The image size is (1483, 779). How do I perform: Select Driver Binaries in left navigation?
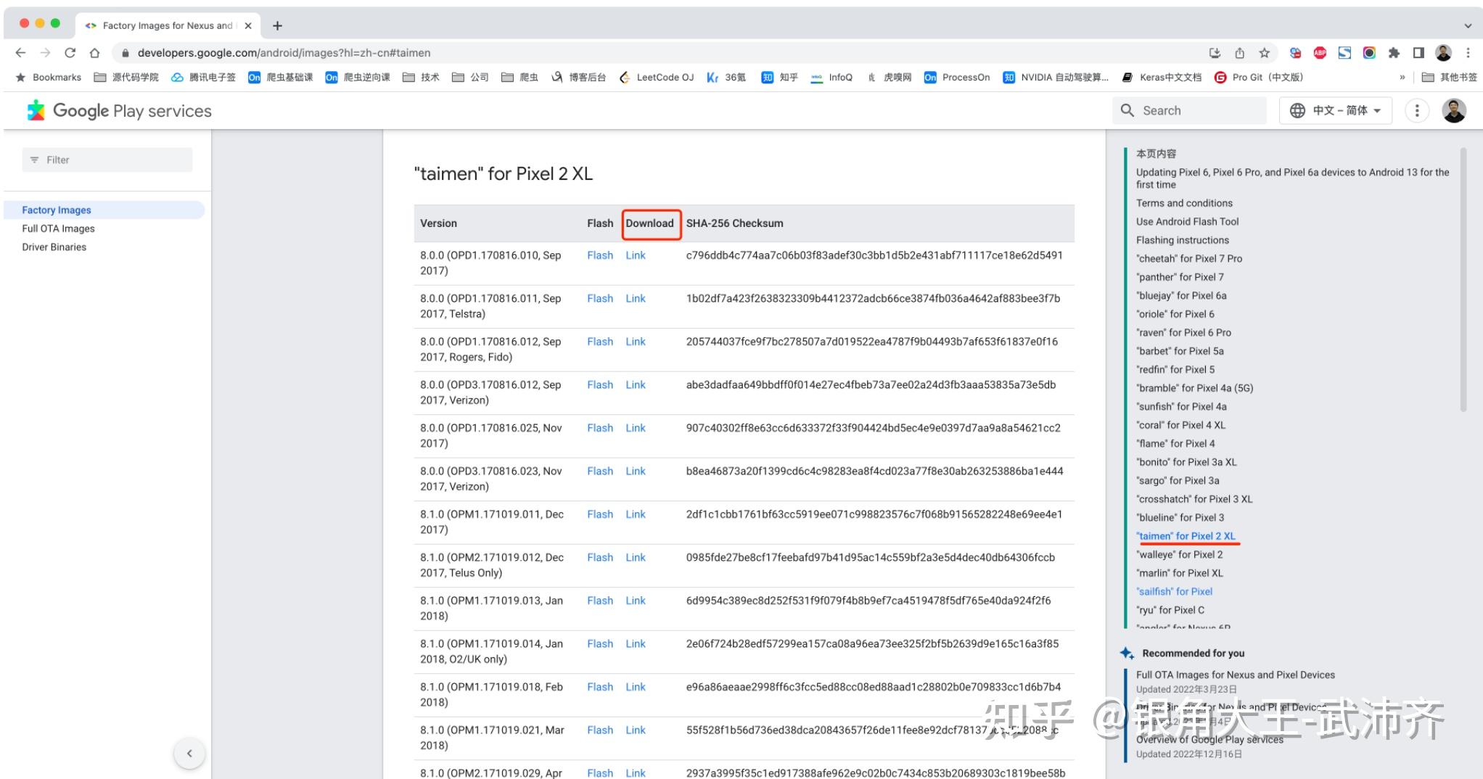(54, 247)
